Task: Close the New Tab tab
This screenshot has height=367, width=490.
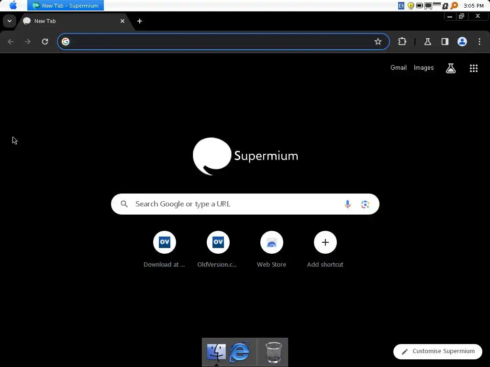Action: click(122, 21)
